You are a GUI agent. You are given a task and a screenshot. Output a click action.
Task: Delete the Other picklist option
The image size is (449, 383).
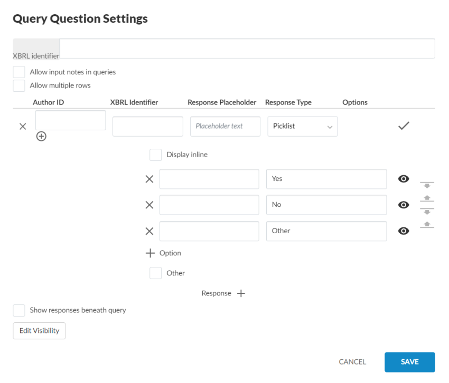coord(149,231)
